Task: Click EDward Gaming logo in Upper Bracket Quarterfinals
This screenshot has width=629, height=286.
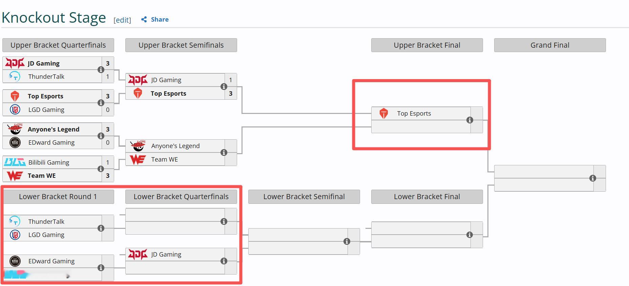Action: 15,142
